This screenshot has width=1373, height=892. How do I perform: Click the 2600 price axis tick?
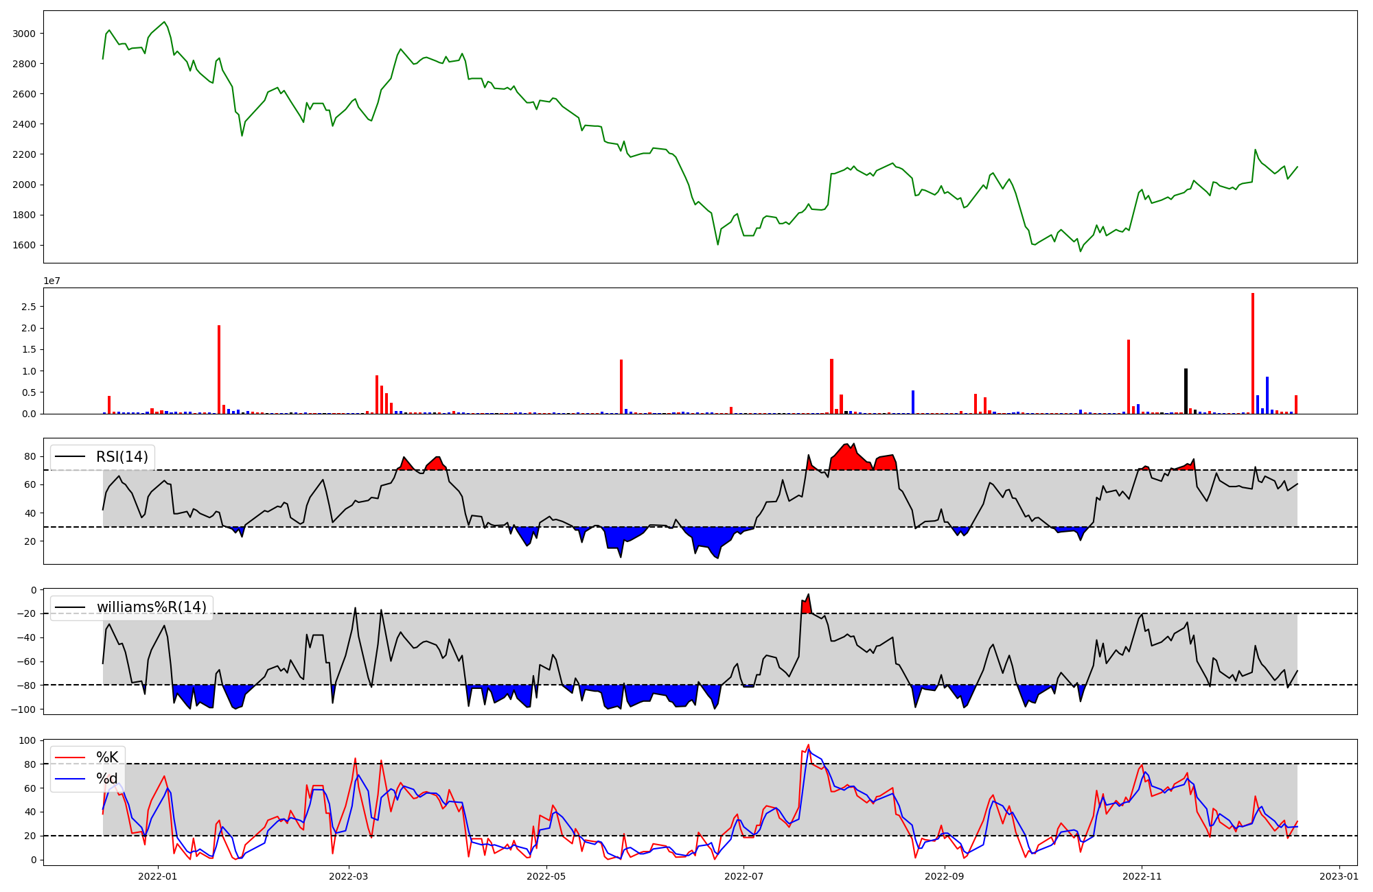click(x=24, y=94)
